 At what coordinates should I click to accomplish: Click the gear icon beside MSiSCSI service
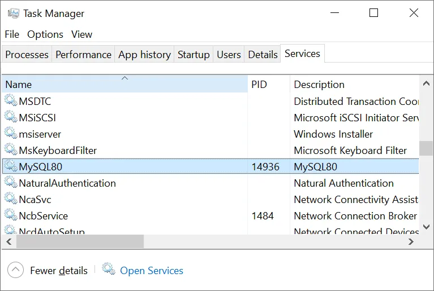[11, 117]
